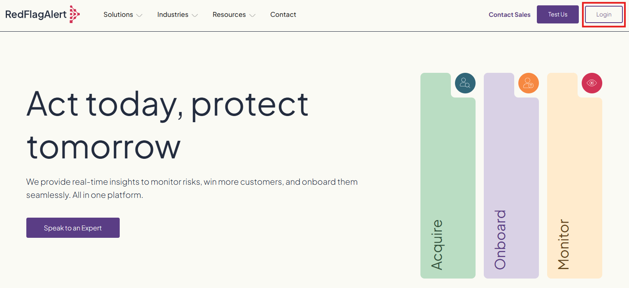Expand the Industries chevron arrow
The height and width of the screenshot is (288, 629).
coord(195,15)
